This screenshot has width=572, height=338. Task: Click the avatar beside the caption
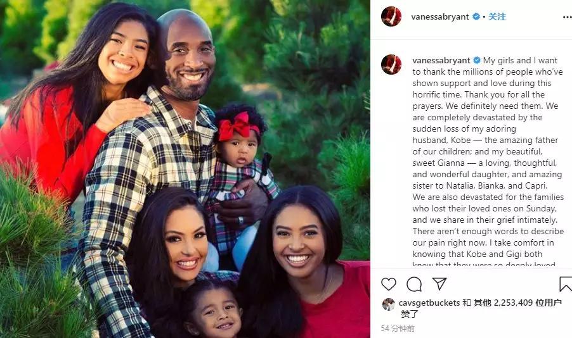[x=391, y=65]
